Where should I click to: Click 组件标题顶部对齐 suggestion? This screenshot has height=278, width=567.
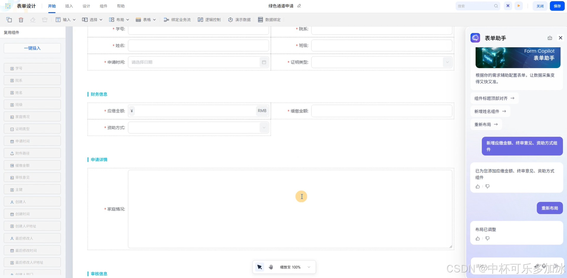[494, 98]
